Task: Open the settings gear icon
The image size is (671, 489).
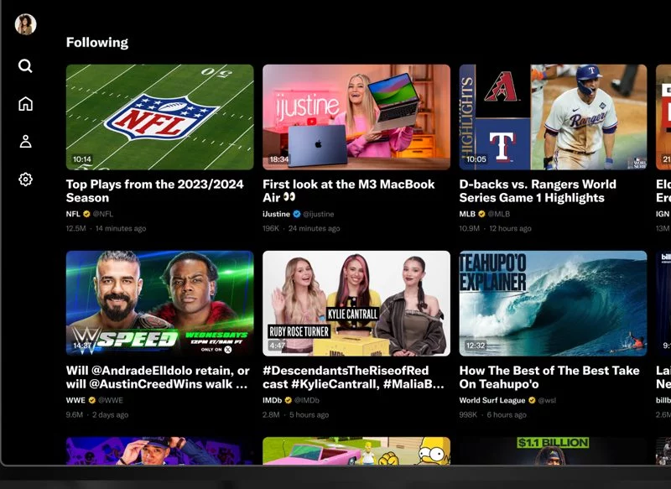Action: tap(25, 179)
